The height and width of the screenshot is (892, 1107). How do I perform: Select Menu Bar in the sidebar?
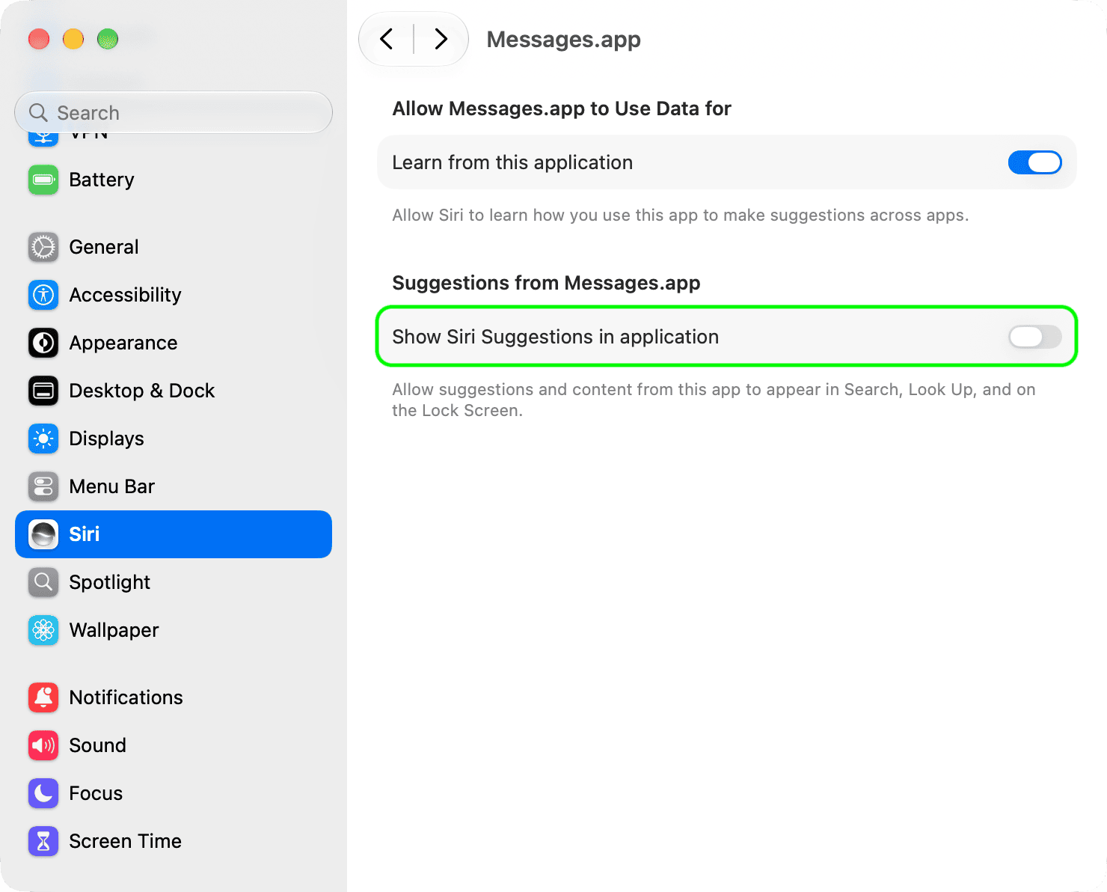point(174,486)
